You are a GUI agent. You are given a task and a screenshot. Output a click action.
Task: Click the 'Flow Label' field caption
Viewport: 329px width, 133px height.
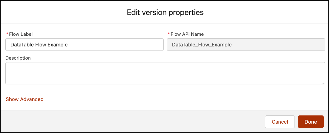pyautogui.click(x=21, y=34)
